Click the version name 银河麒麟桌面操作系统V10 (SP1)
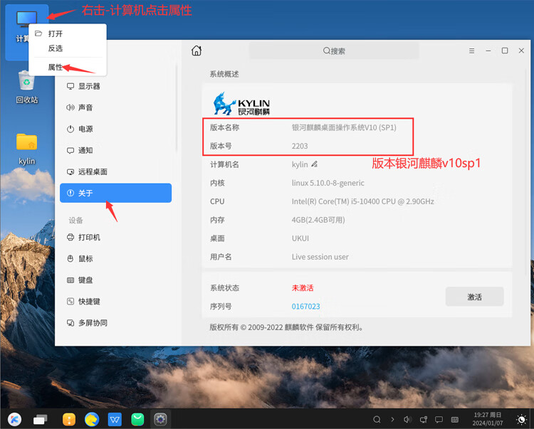The height and width of the screenshot is (429, 534). coord(344,127)
